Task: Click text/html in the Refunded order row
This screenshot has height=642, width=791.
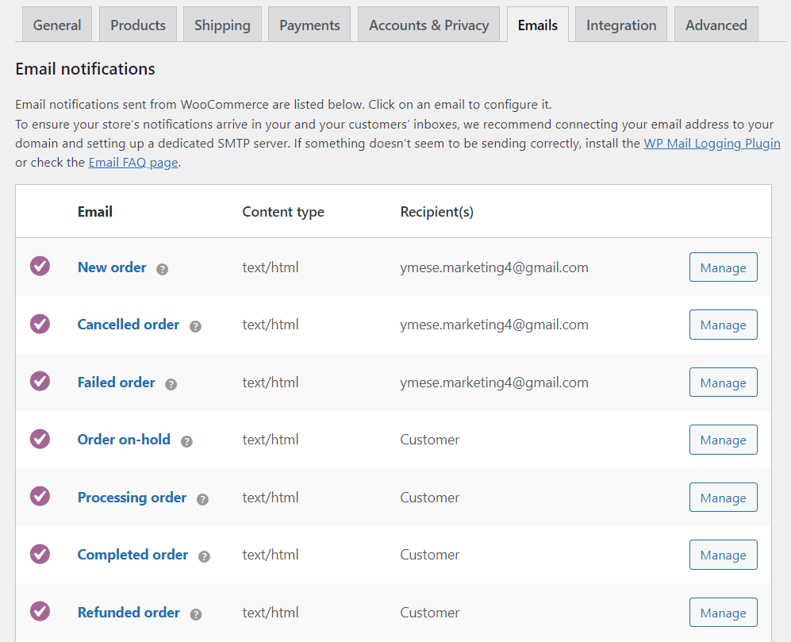Action: tap(271, 613)
